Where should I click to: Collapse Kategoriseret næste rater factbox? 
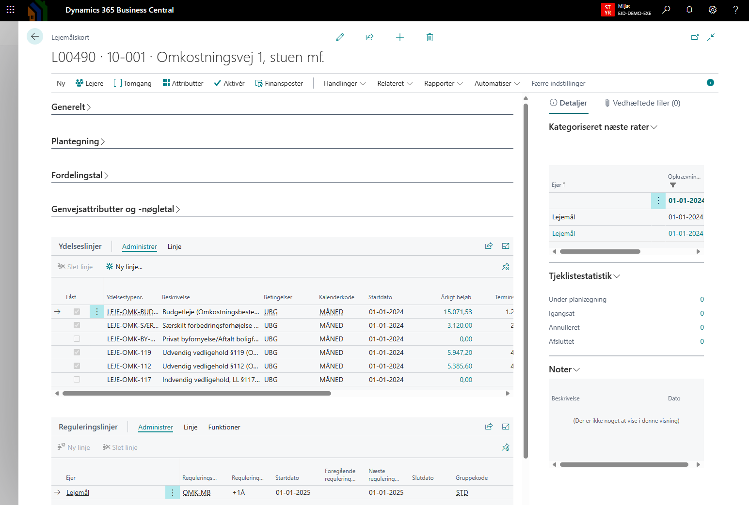click(x=603, y=127)
